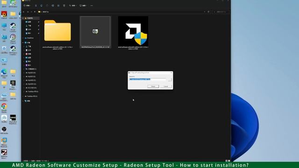Image resolution: width=299 pixels, height=168 pixels.
Task: Open Microsoft Edge desktop shortcut
Action: (x=4, y=73)
